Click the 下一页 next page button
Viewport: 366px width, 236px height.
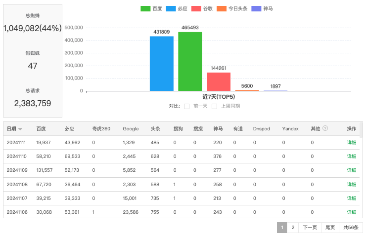coord(310,228)
